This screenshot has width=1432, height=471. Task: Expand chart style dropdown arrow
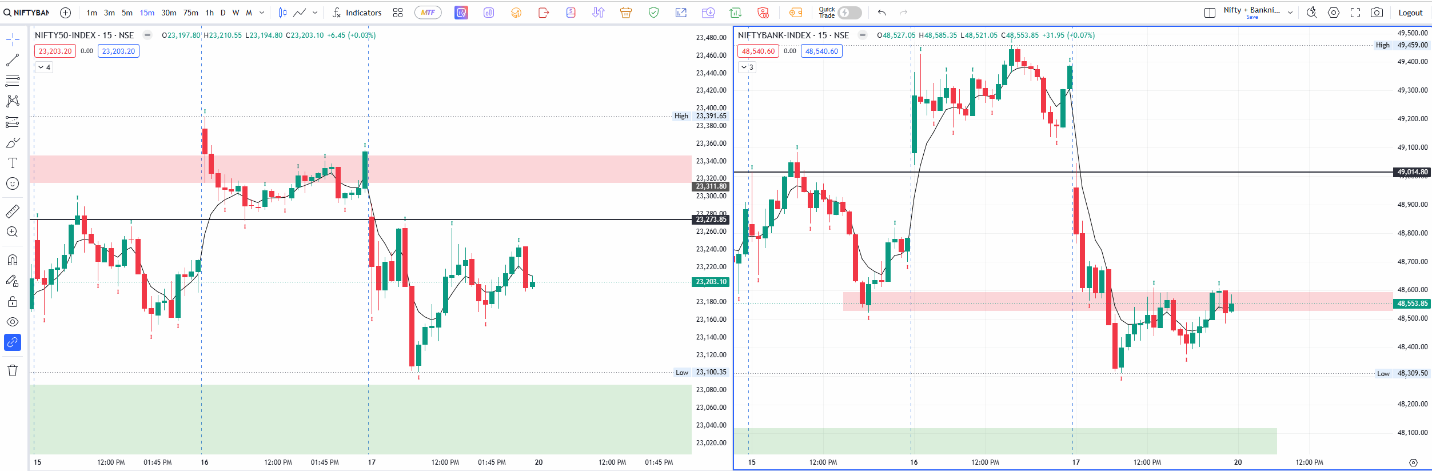[x=315, y=13]
